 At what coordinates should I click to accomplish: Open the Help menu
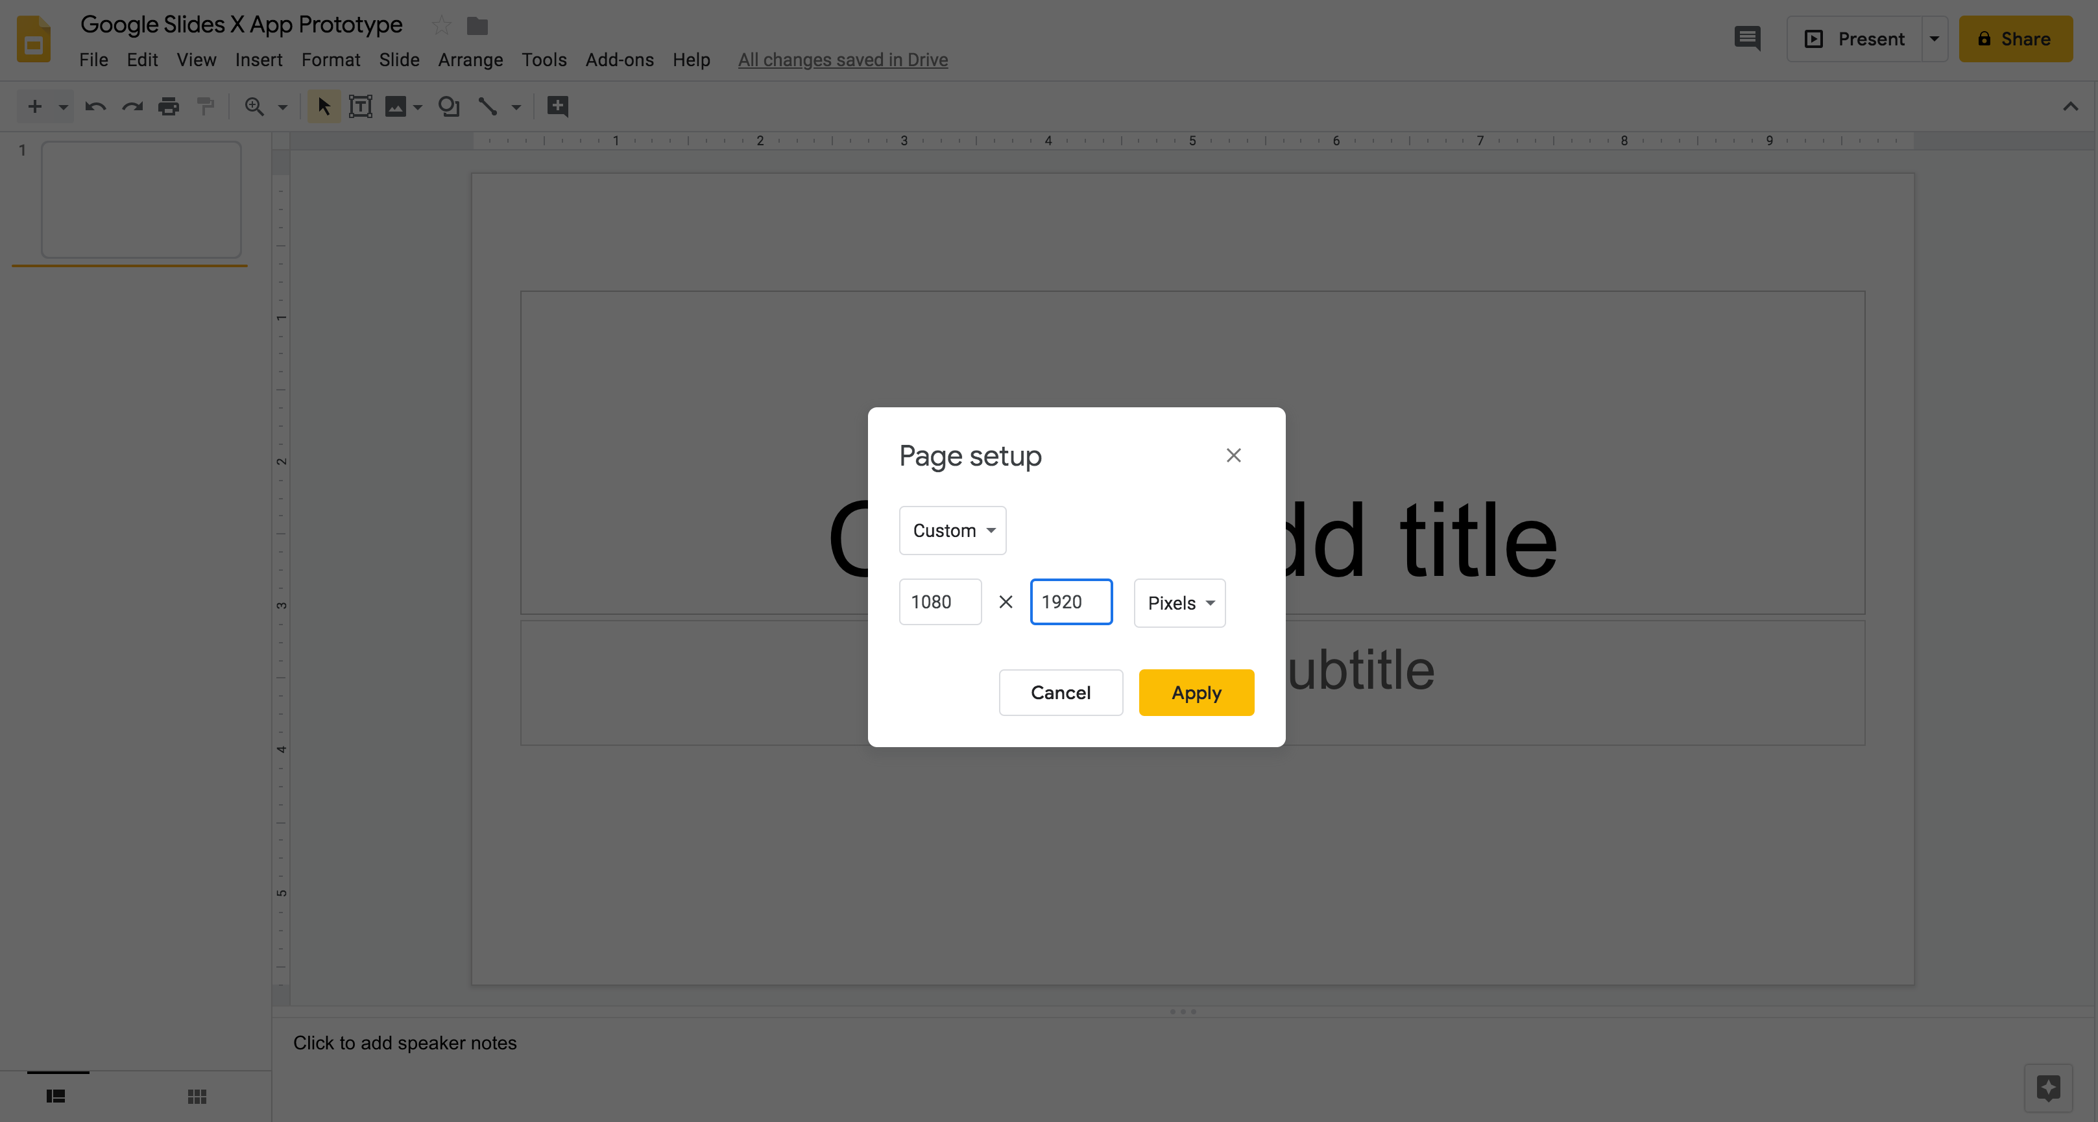(692, 60)
